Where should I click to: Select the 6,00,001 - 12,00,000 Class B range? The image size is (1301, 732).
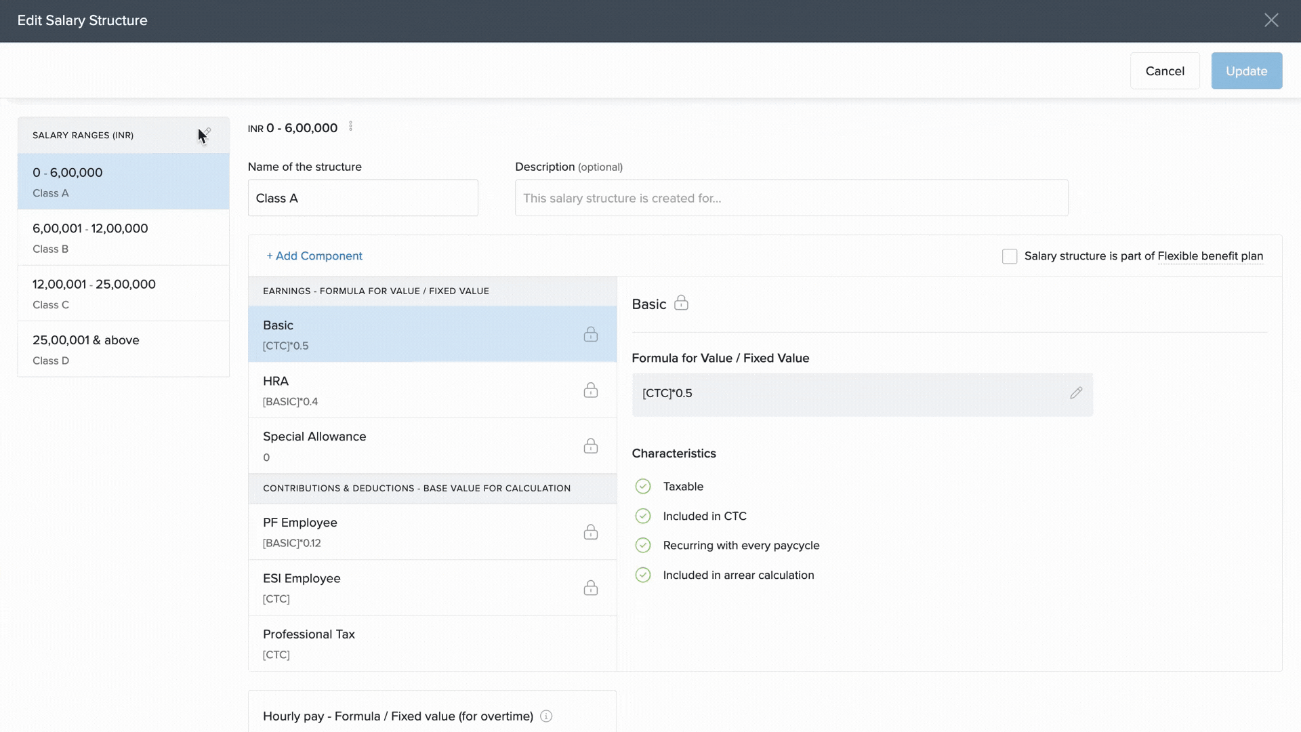pos(123,237)
